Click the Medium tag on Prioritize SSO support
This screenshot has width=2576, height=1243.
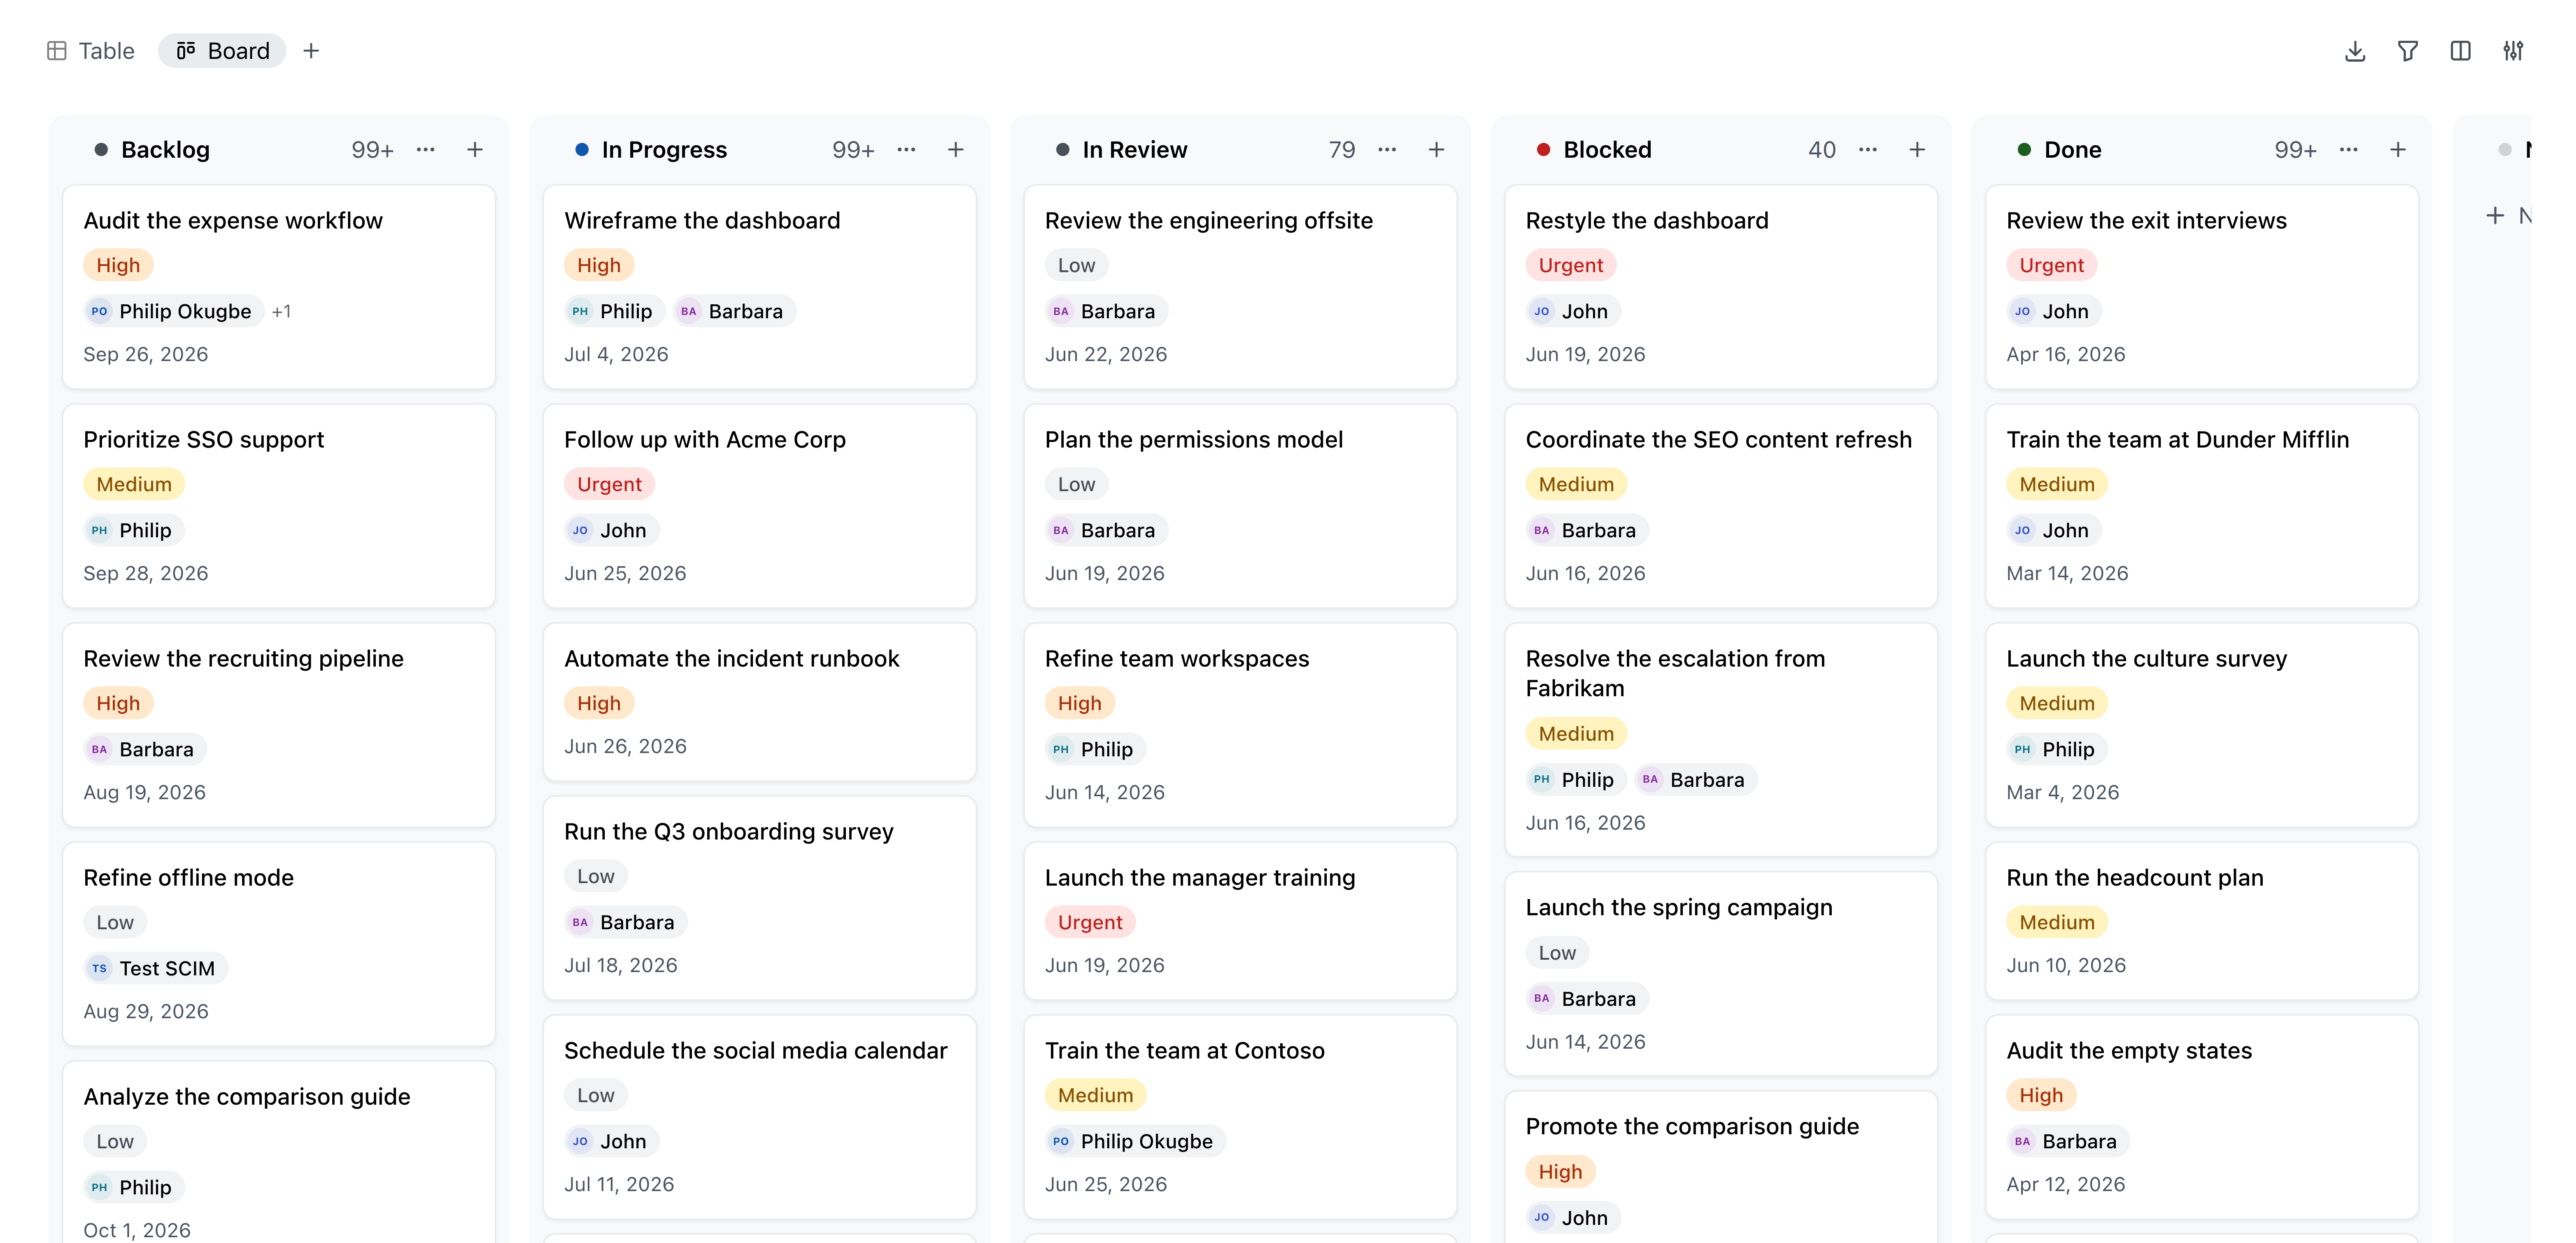coord(134,485)
